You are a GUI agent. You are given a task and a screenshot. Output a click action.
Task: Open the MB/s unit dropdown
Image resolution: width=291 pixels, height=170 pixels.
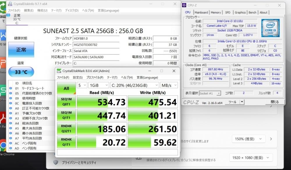[169, 85]
